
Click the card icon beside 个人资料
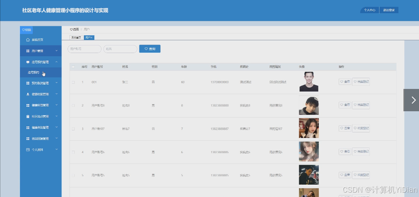coord(28,150)
